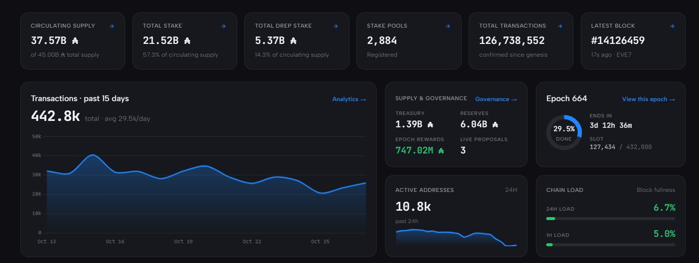Click the 5.0% 1H load value
The image size is (699, 263).
(x=664, y=234)
